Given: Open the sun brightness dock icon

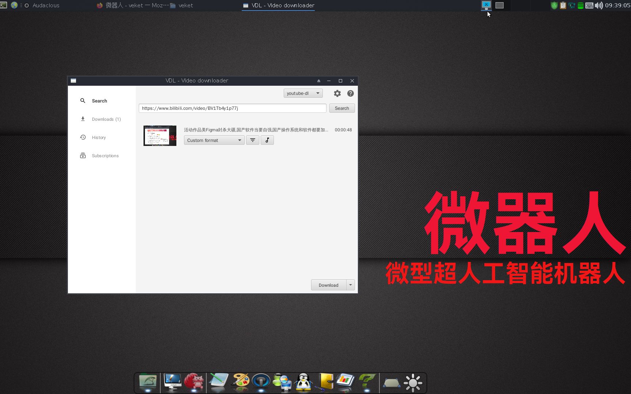Looking at the screenshot, I should pyautogui.click(x=413, y=383).
